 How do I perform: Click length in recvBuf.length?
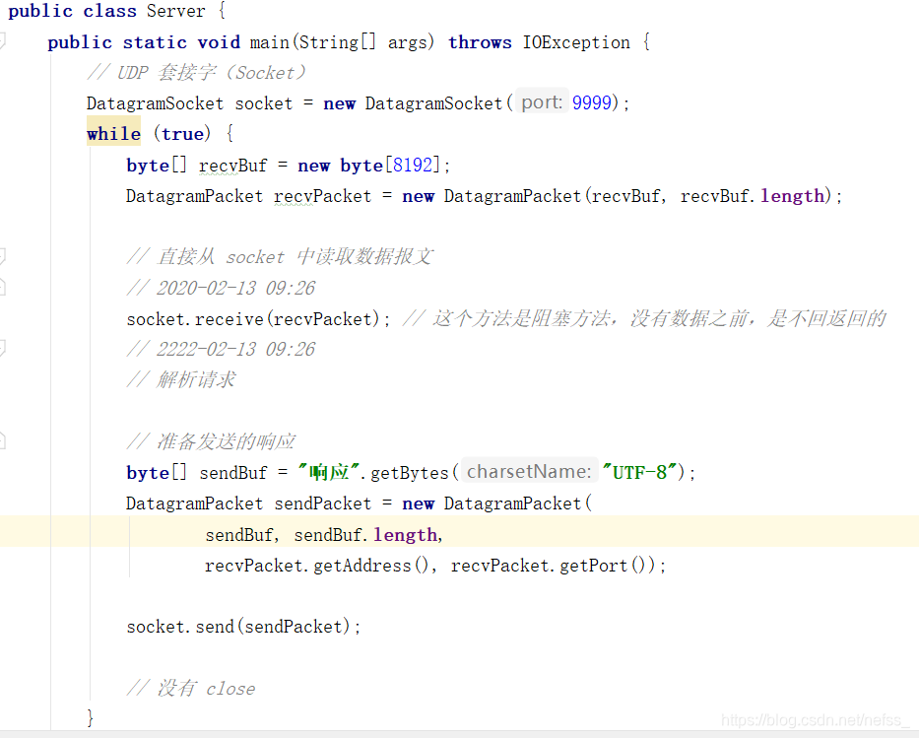[x=792, y=196]
